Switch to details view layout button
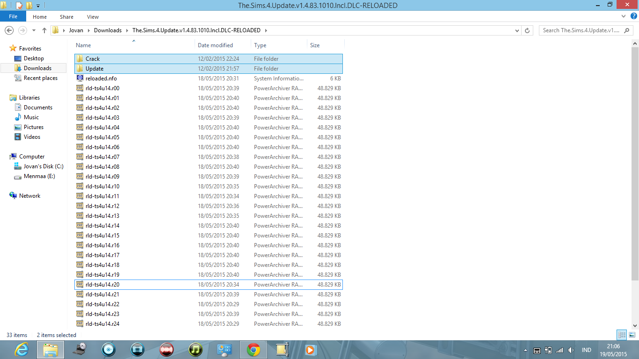The width and height of the screenshot is (639, 359). coord(622,335)
